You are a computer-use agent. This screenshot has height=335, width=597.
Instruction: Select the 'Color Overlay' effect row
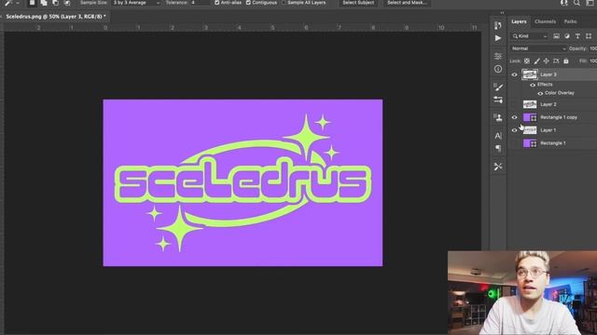[x=560, y=93]
